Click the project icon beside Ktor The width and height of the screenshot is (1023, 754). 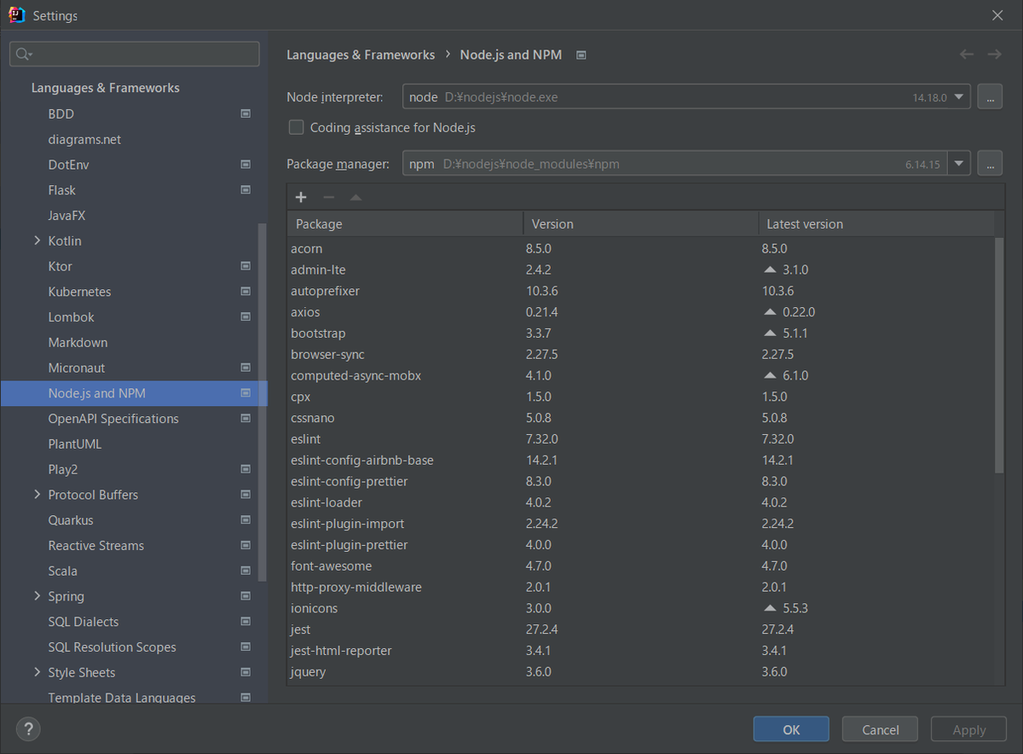[246, 266]
